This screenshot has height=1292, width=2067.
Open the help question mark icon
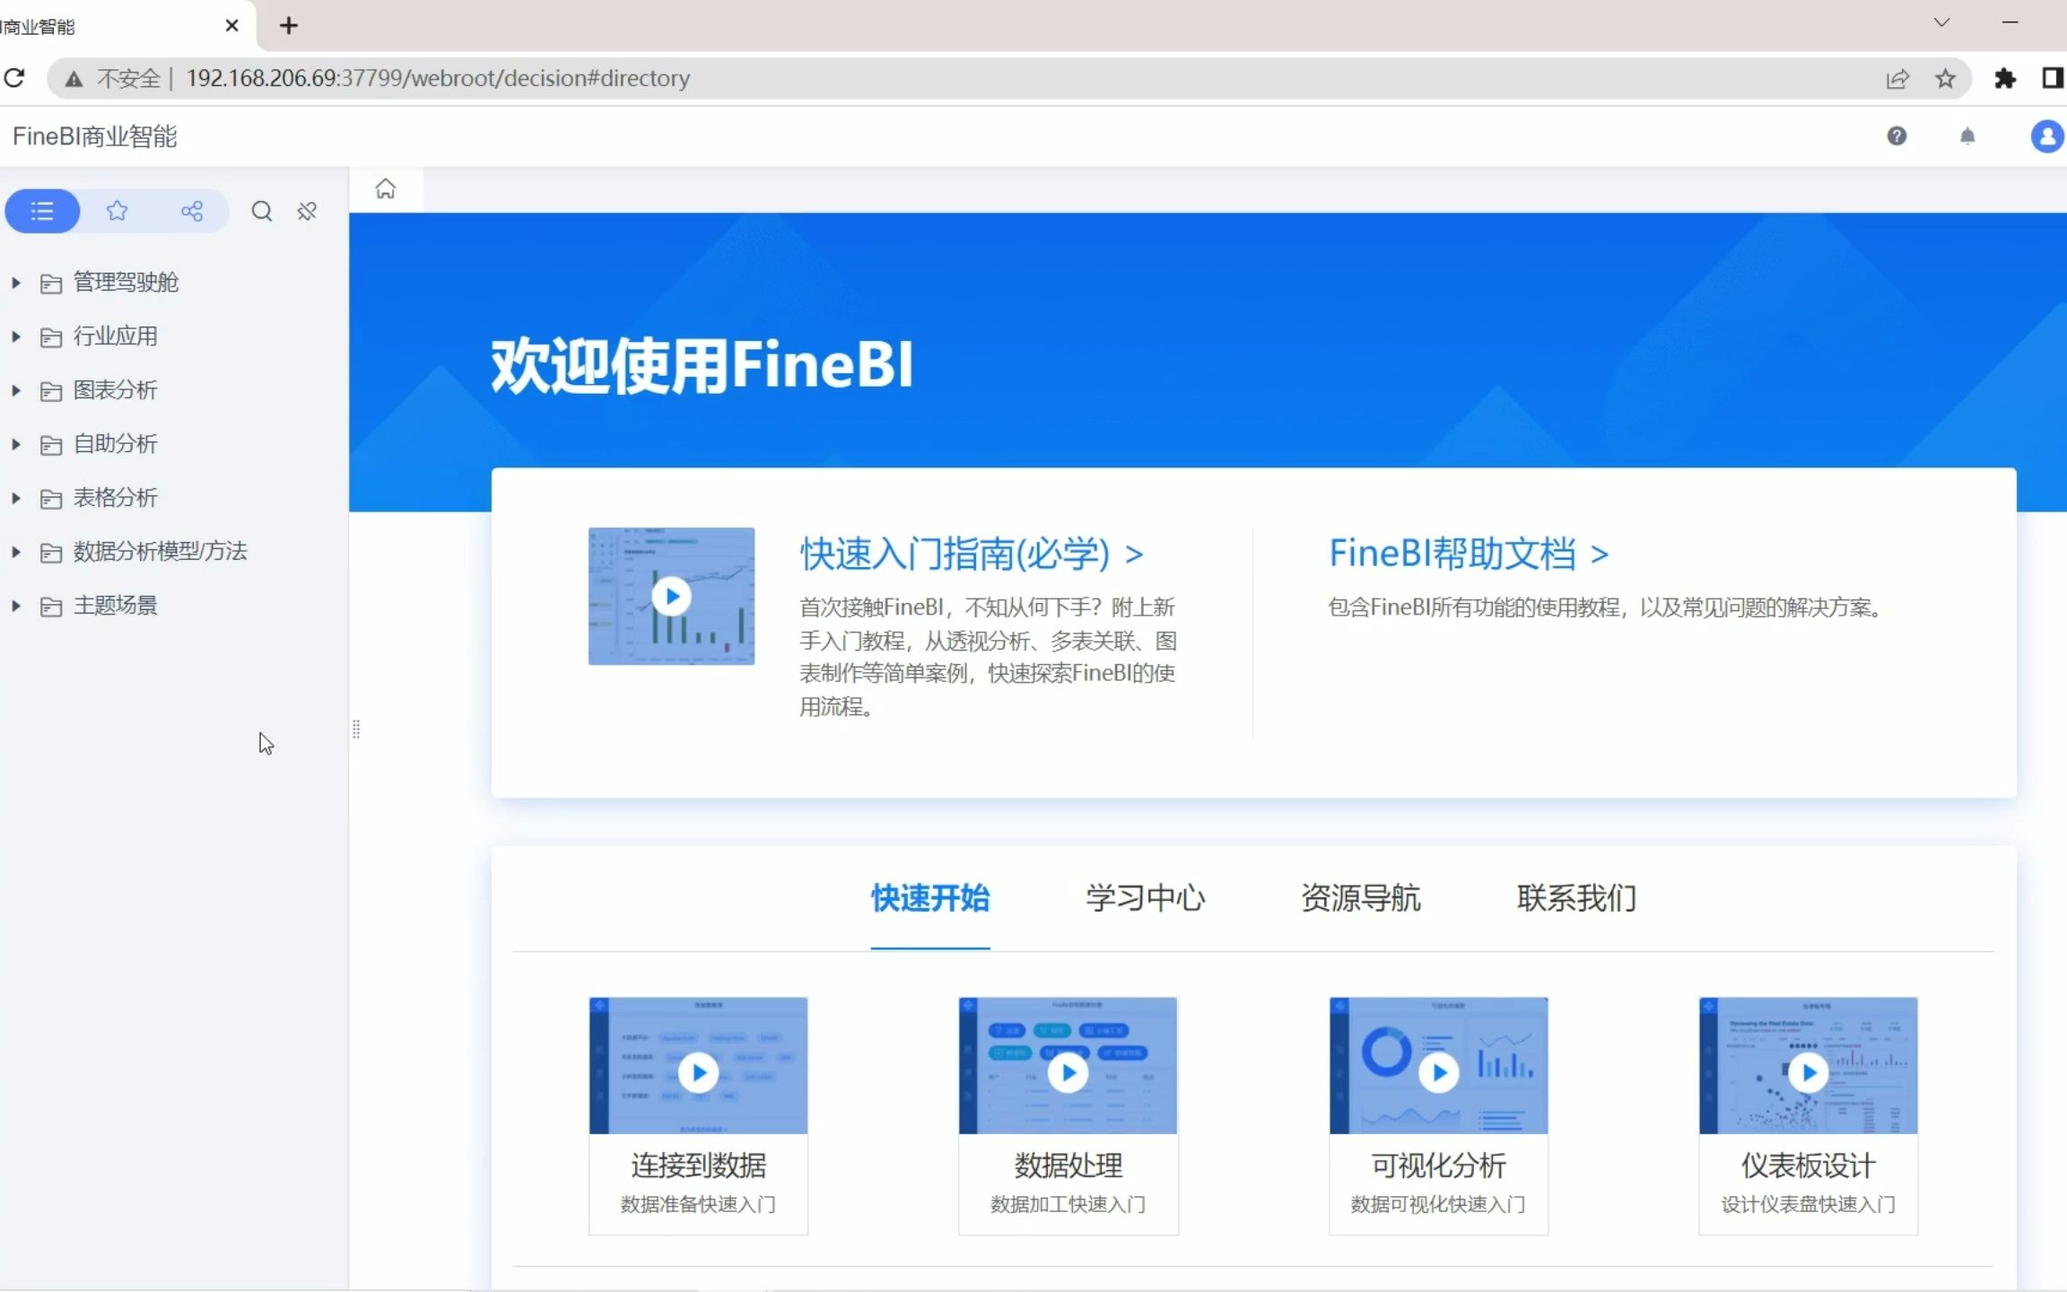point(1897,136)
